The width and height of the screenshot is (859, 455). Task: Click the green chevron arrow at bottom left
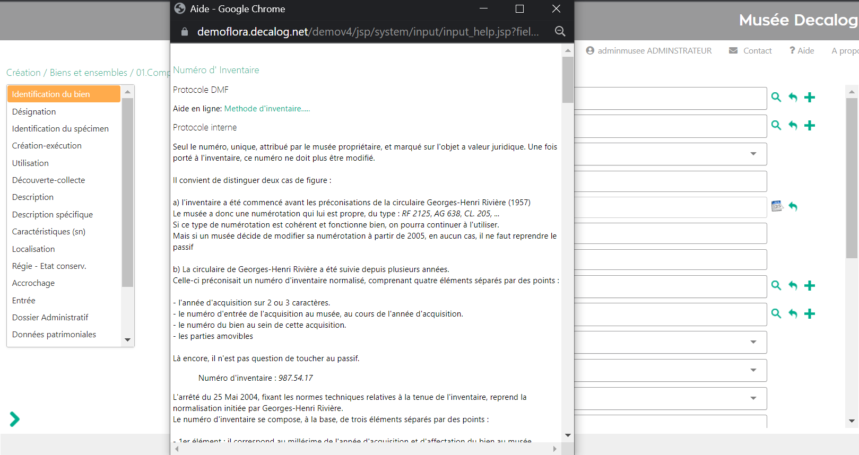(x=15, y=419)
